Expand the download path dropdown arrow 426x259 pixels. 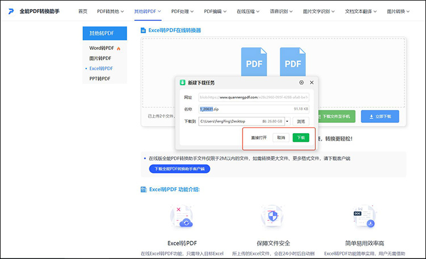pos(287,121)
